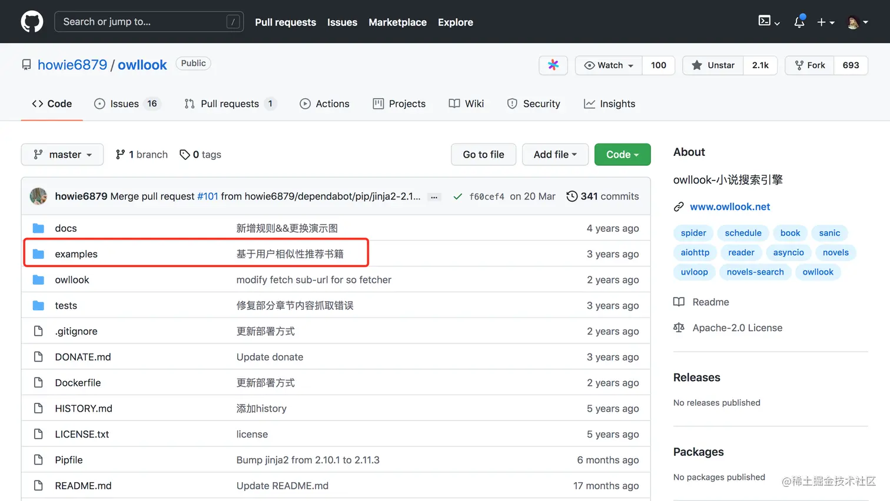Click the DONATE.md file icon

[x=39, y=357]
